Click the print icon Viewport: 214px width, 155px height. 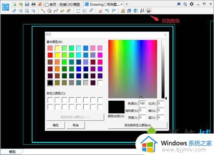tap(33, 4)
